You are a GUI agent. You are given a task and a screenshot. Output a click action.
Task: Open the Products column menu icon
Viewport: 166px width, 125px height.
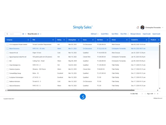pyautogui.click(x=159, y=40)
